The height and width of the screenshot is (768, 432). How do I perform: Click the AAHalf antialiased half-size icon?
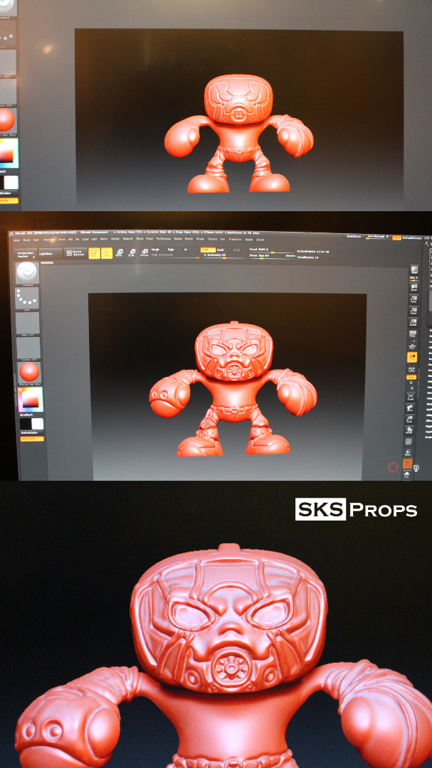coord(413,322)
